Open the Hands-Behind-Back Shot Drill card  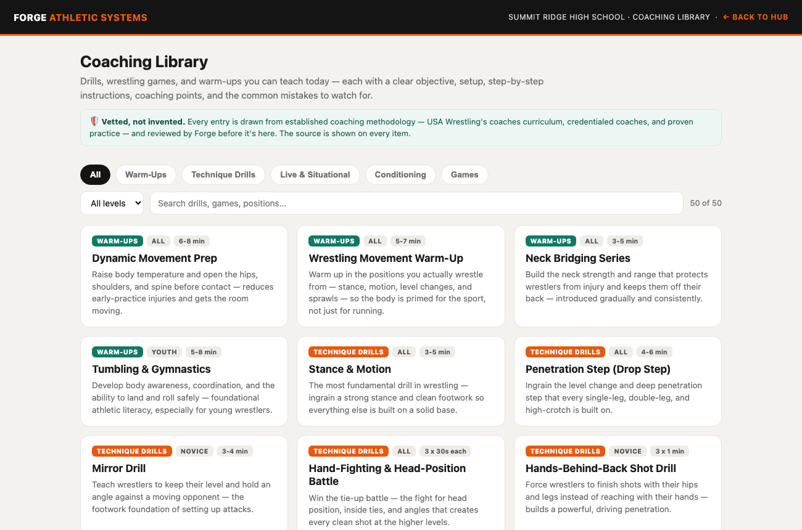pos(618,483)
